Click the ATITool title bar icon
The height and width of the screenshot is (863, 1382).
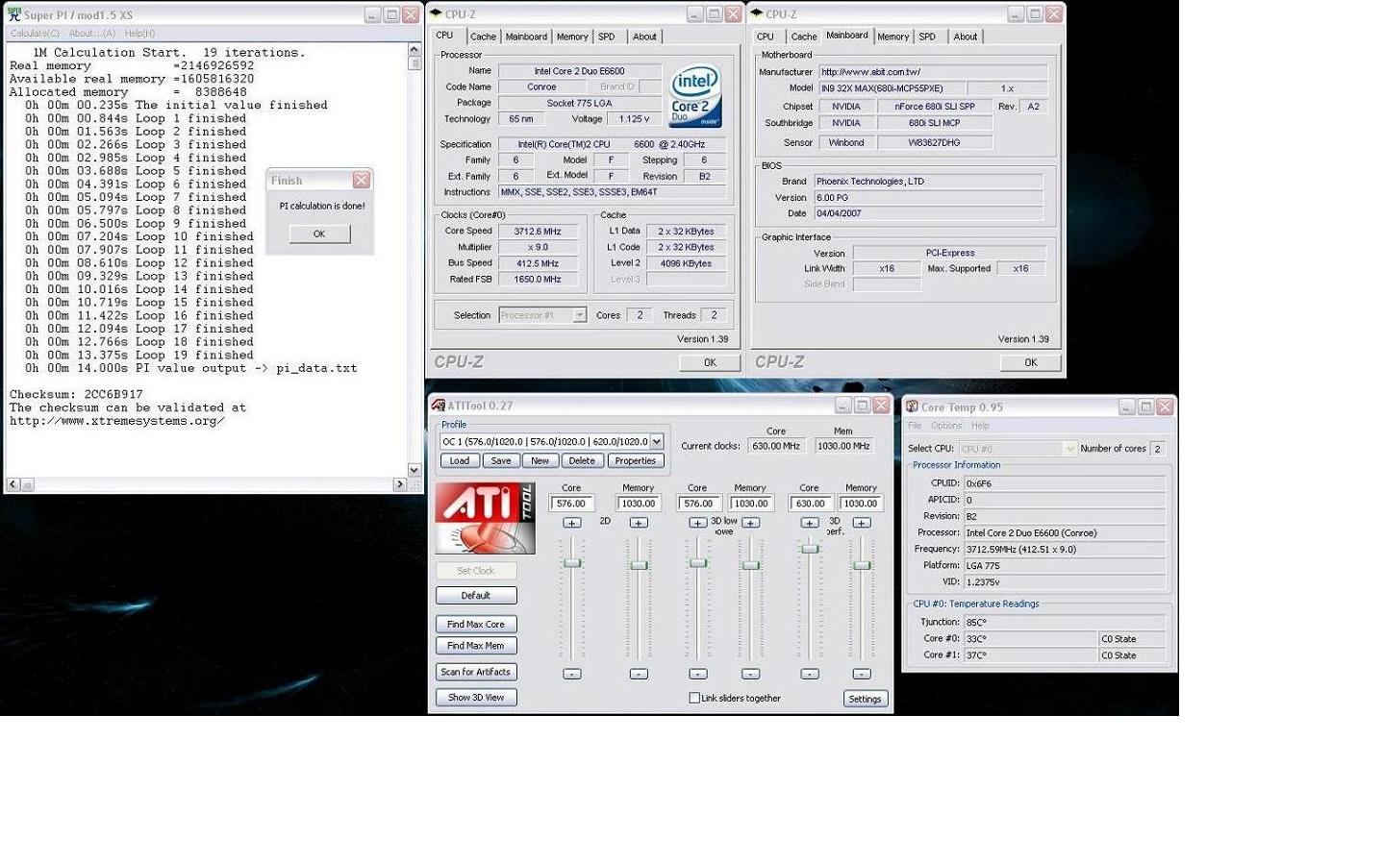tap(439, 406)
